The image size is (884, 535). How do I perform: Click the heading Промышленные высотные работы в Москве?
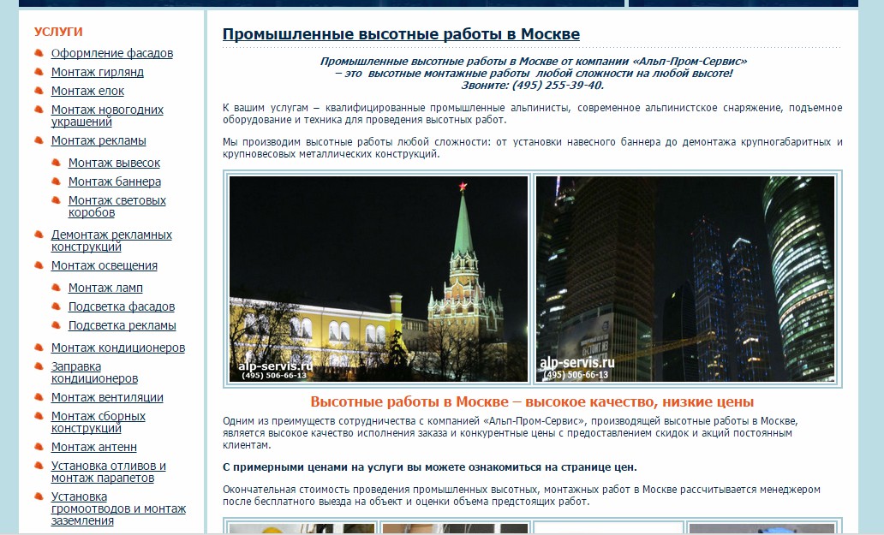coord(401,34)
